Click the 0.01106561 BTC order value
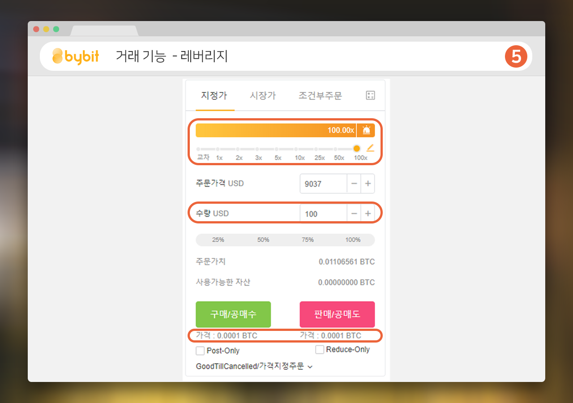This screenshot has height=403, width=573. coord(347,262)
